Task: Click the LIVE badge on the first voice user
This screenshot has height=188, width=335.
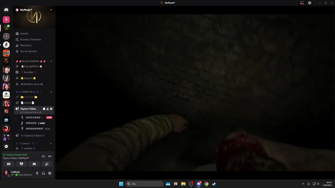Action: point(49,118)
